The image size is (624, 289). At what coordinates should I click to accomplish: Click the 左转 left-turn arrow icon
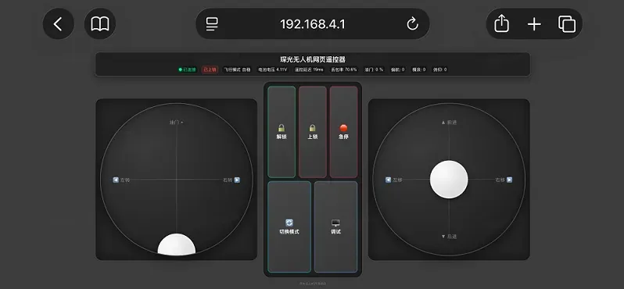[116, 180]
